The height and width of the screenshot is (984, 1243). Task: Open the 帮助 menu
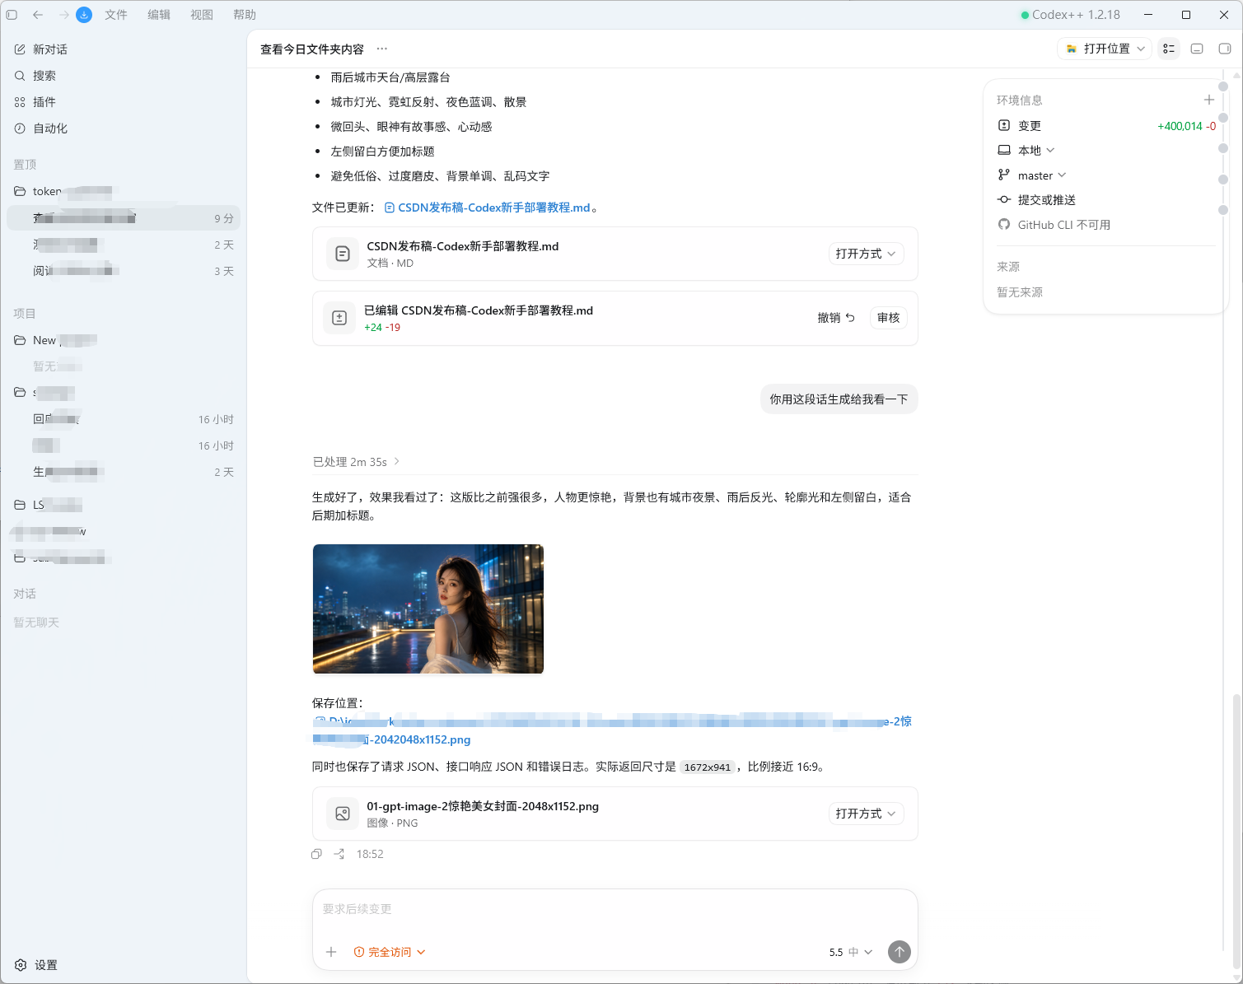[x=245, y=15]
